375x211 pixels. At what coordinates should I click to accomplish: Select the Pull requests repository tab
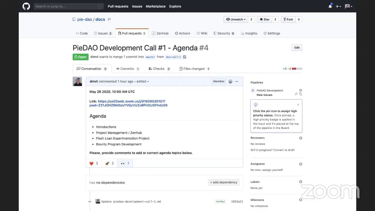point(132,33)
